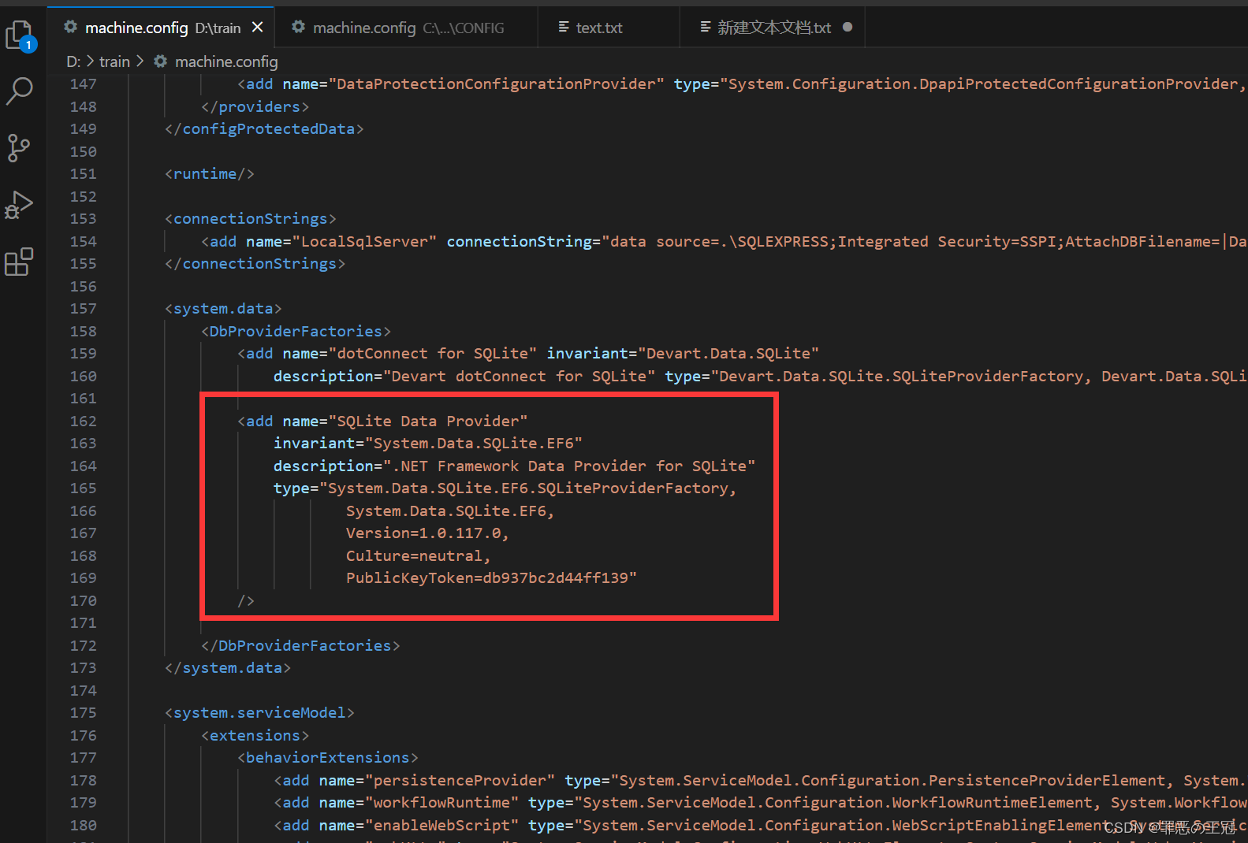Click Version=1.0.117.0 text on line 167

tap(427, 533)
